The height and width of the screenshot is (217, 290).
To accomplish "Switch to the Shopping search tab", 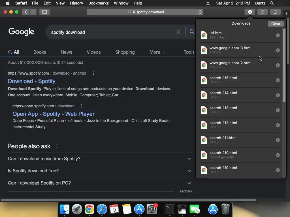I will (125, 52).
